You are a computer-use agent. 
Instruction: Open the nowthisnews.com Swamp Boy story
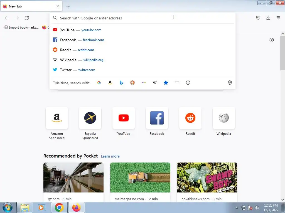[207, 182]
